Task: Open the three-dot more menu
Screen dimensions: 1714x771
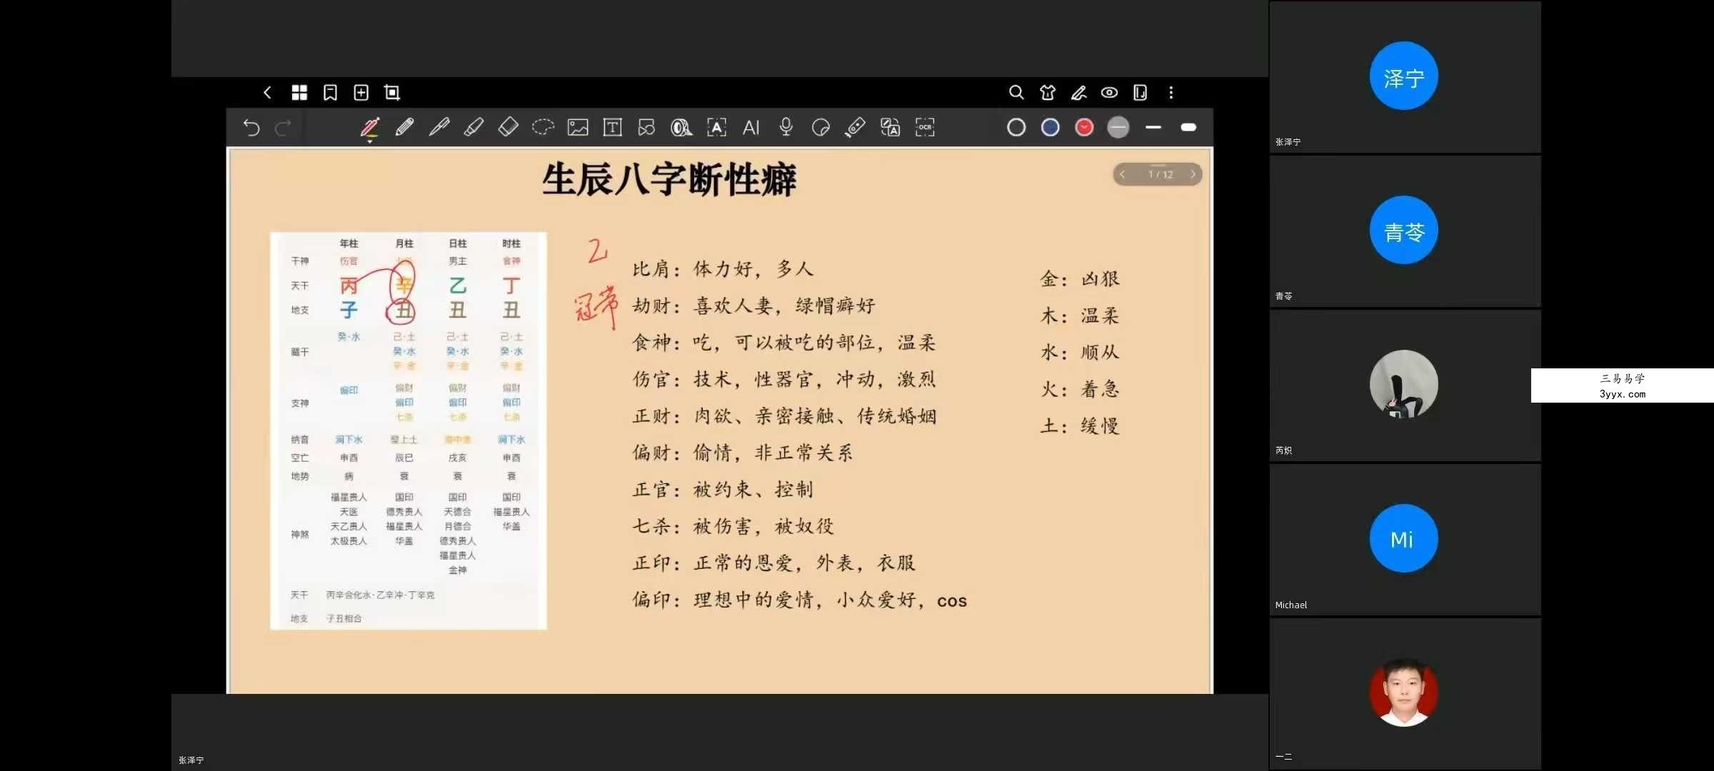Action: (1171, 93)
